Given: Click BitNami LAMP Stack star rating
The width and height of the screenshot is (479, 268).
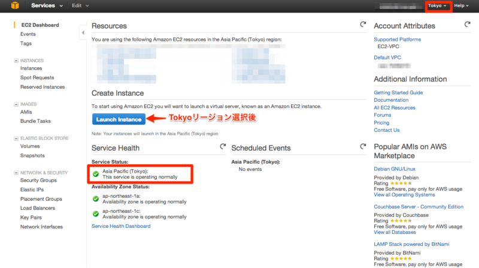Looking at the screenshot, I should (401, 258).
